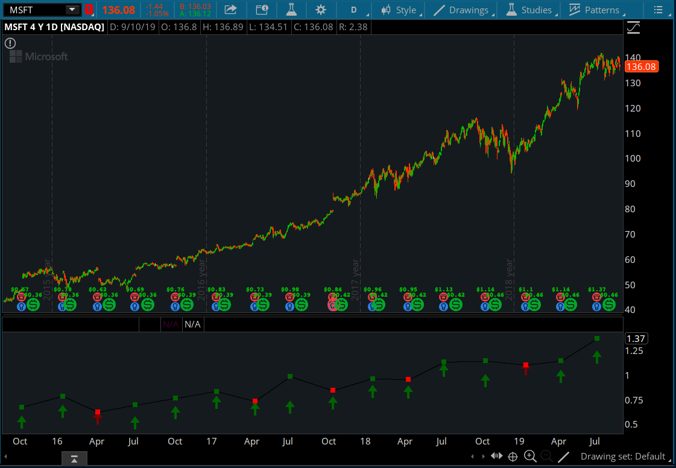The width and height of the screenshot is (676, 468).
Task: Click the time axis expansion slider icon
Action: (496, 457)
